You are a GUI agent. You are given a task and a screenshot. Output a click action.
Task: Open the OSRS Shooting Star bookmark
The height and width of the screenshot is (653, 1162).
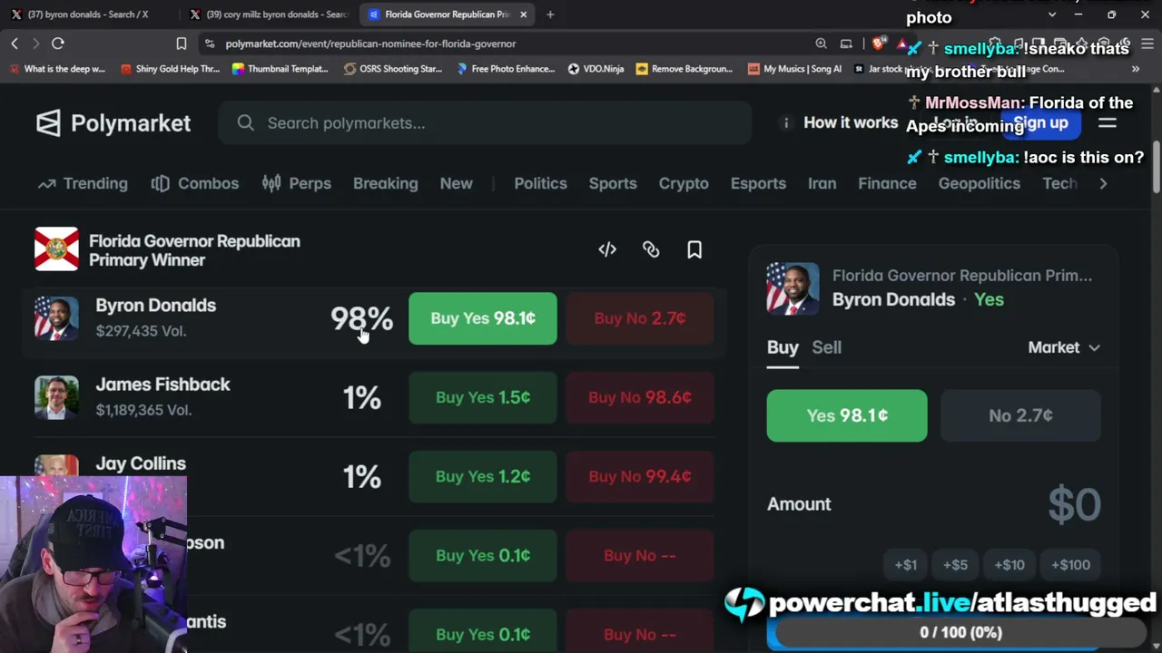coord(393,69)
